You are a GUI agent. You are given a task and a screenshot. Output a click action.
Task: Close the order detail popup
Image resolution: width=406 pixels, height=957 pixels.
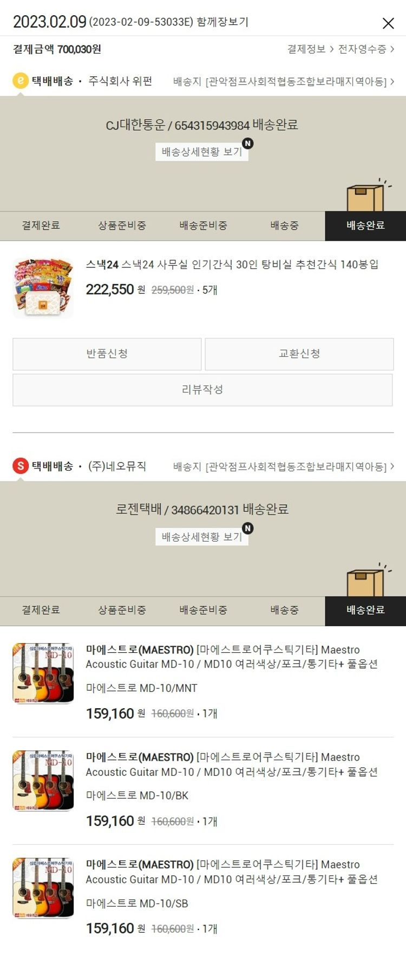(388, 23)
